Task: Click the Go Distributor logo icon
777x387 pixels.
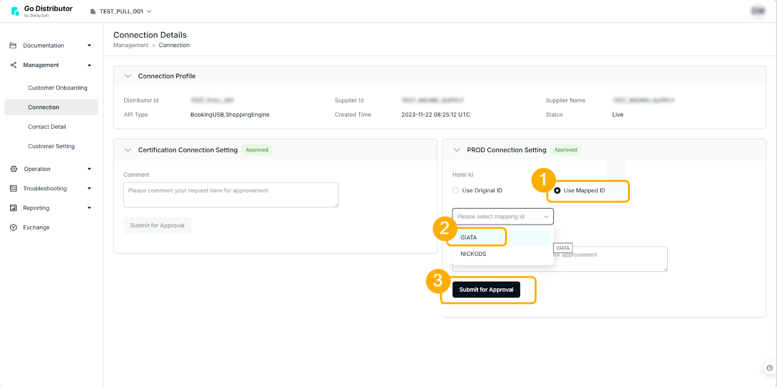Action: click(15, 11)
